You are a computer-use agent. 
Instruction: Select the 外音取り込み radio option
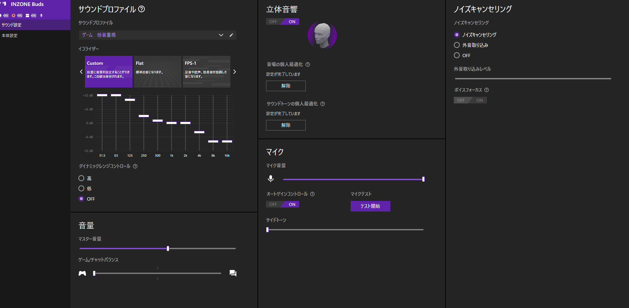pos(457,45)
